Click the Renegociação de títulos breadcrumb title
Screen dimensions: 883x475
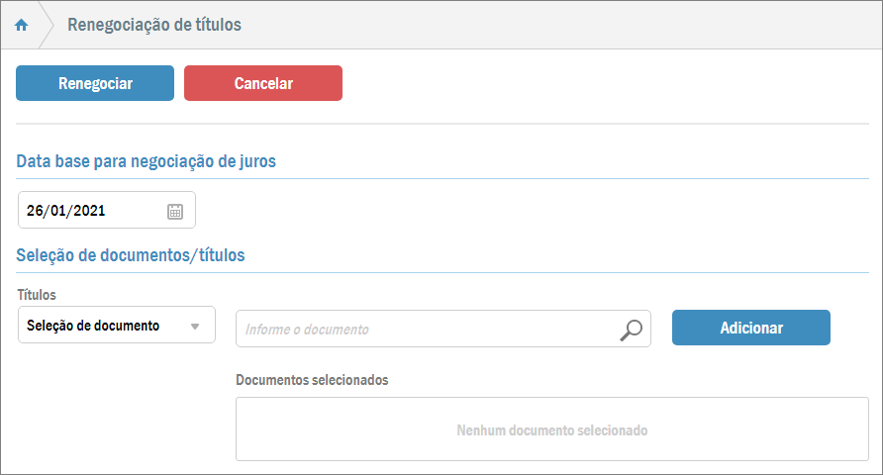(153, 25)
